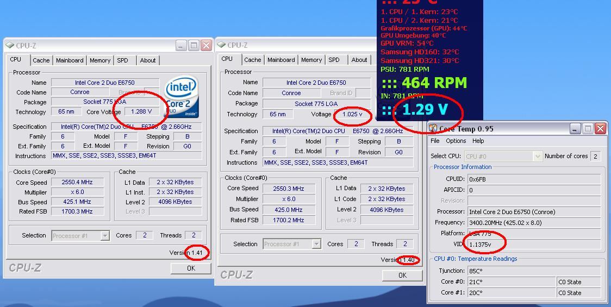Click Instructions field in left CPU-Z window
This screenshot has height=307, width=611.
[x=127, y=156]
